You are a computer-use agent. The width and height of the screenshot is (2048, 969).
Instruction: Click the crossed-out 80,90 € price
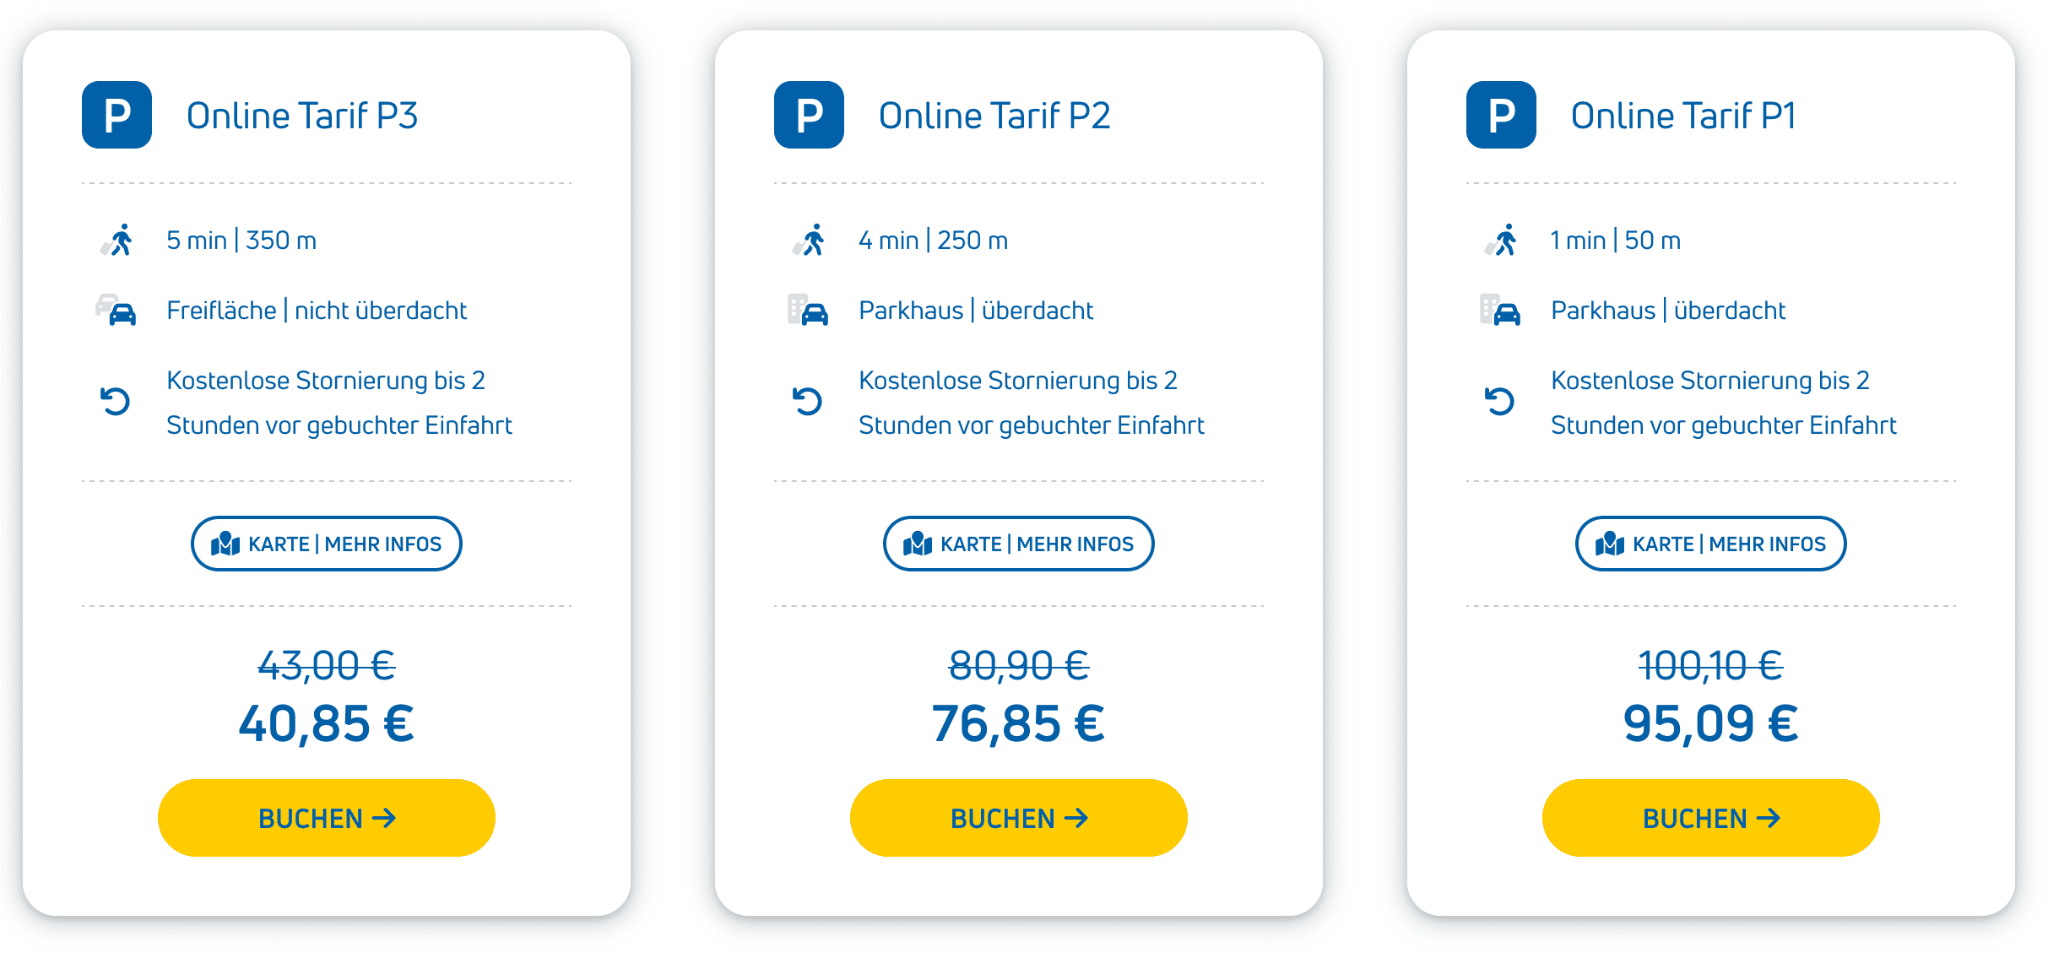1019,665
